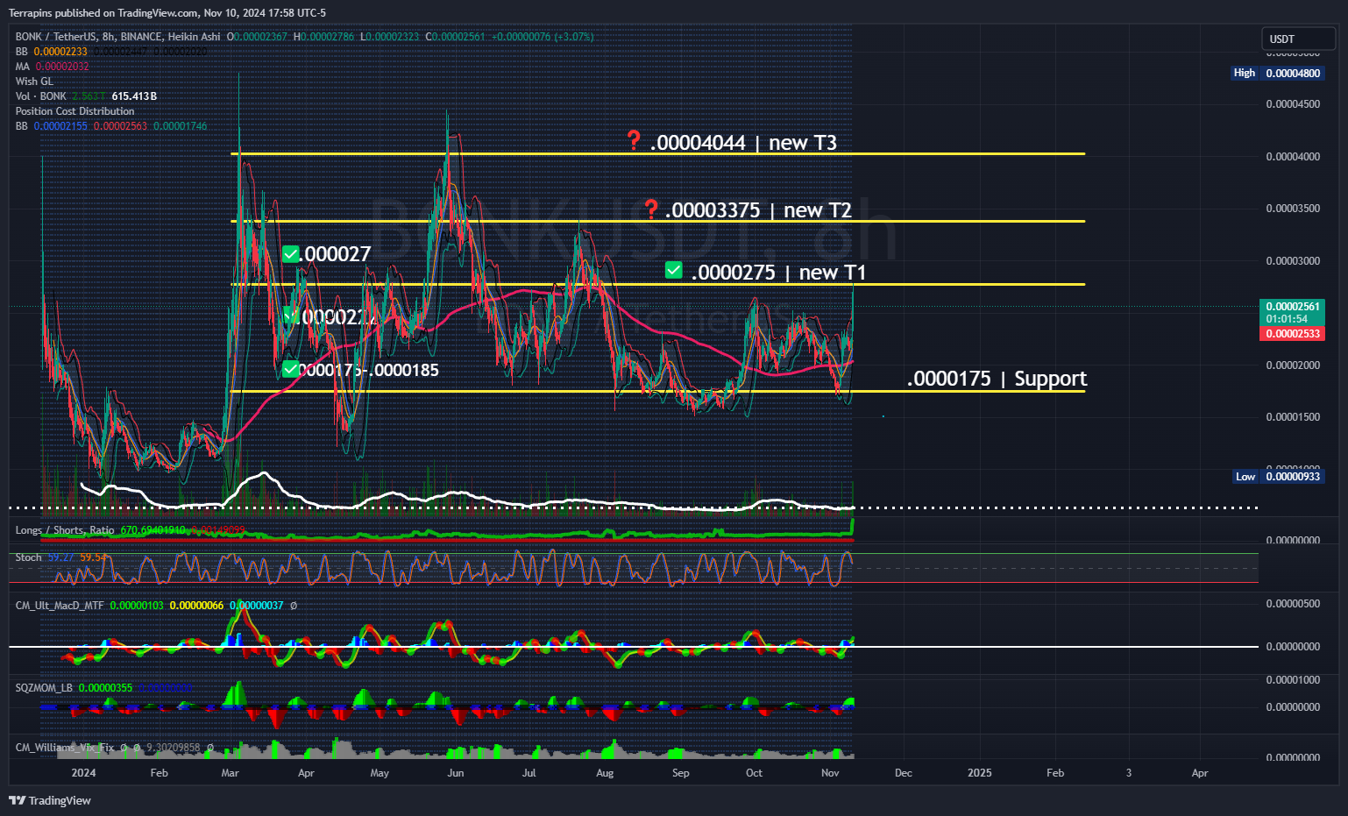
Task: Click the .00004044 | new T3 annotation
Action: [x=743, y=142]
